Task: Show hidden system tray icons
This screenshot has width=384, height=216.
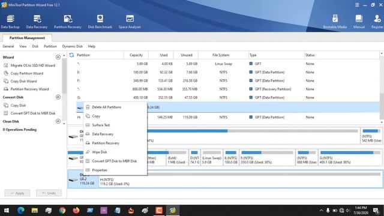Action: click(321, 211)
